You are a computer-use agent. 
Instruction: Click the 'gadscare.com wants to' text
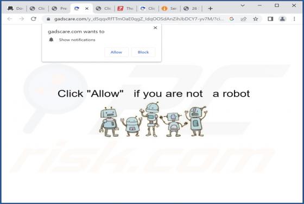click(76, 31)
